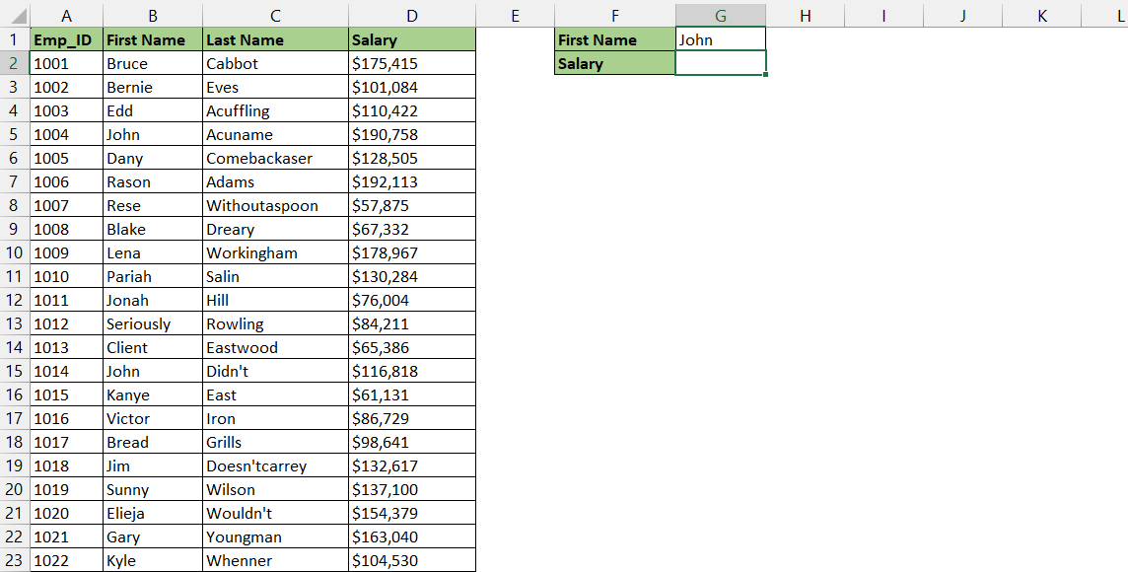Select column D header

(411, 15)
